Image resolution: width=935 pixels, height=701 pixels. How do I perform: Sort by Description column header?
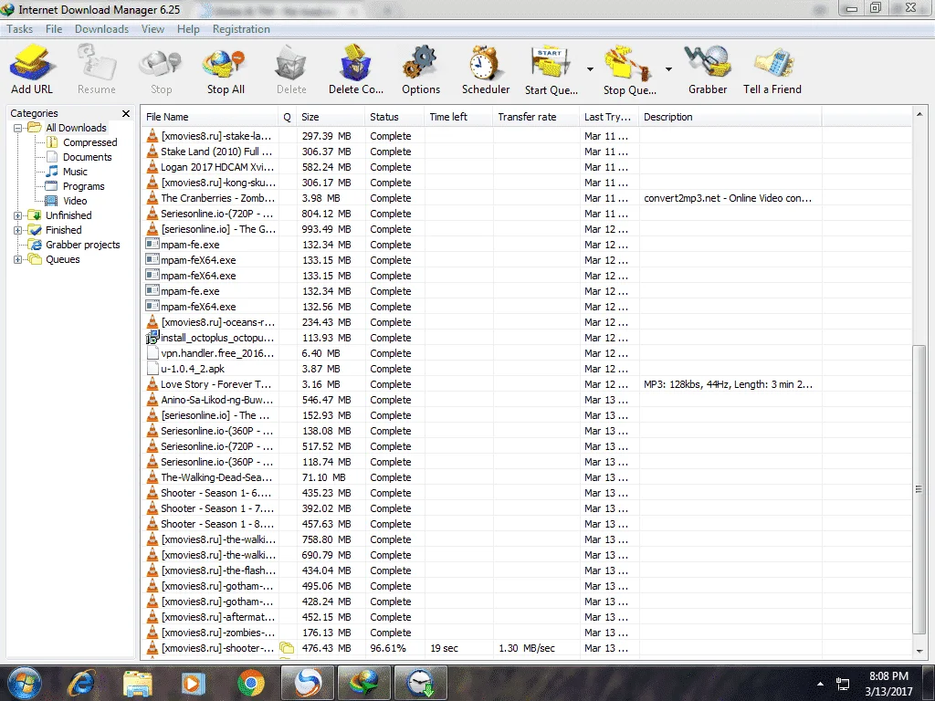(x=730, y=117)
